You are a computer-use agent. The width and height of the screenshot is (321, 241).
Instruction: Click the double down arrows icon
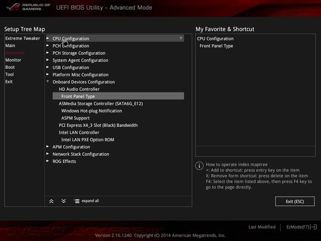tap(64, 201)
